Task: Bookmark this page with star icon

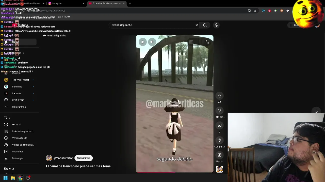Action: 255,11
